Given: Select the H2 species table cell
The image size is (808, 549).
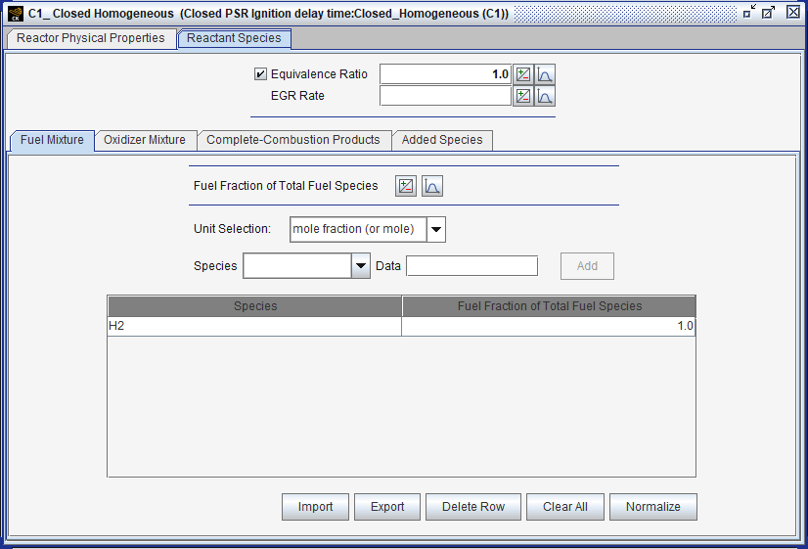Looking at the screenshot, I should coord(254,326).
